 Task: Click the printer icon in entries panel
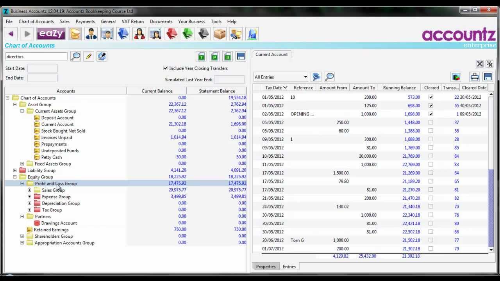(x=475, y=77)
